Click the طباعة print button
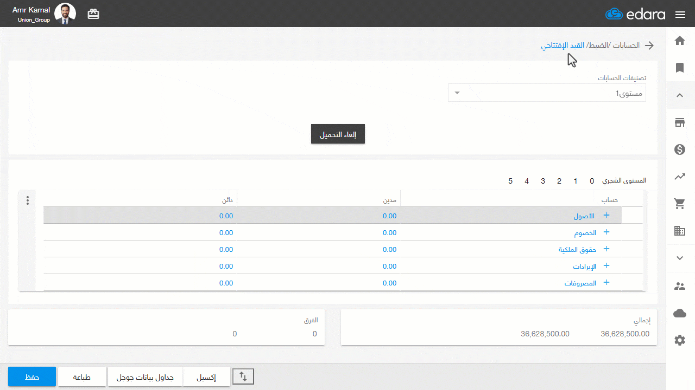Image resolution: width=695 pixels, height=390 pixels. 82,376
